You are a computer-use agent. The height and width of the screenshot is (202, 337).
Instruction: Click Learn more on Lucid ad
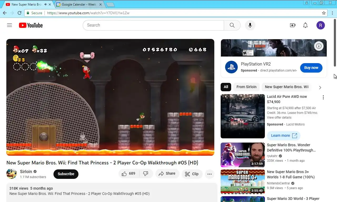[x=284, y=135]
